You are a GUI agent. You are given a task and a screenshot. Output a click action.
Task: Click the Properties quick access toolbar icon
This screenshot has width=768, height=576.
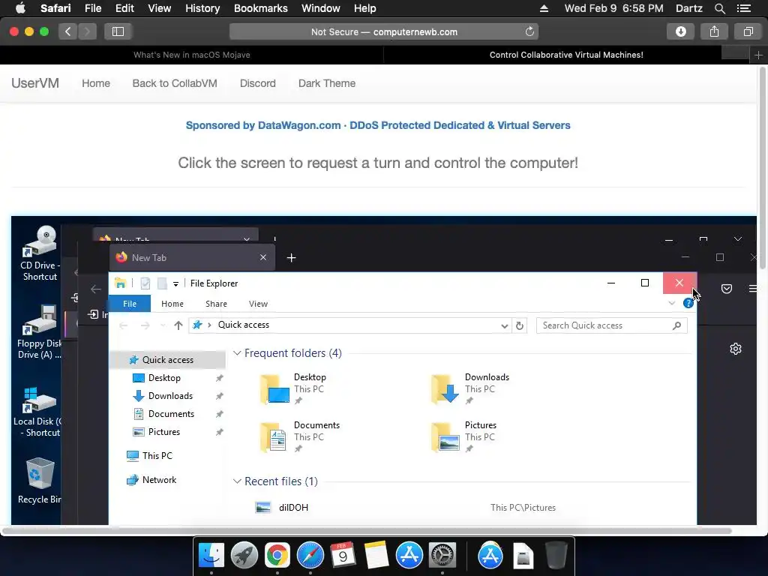[145, 283]
